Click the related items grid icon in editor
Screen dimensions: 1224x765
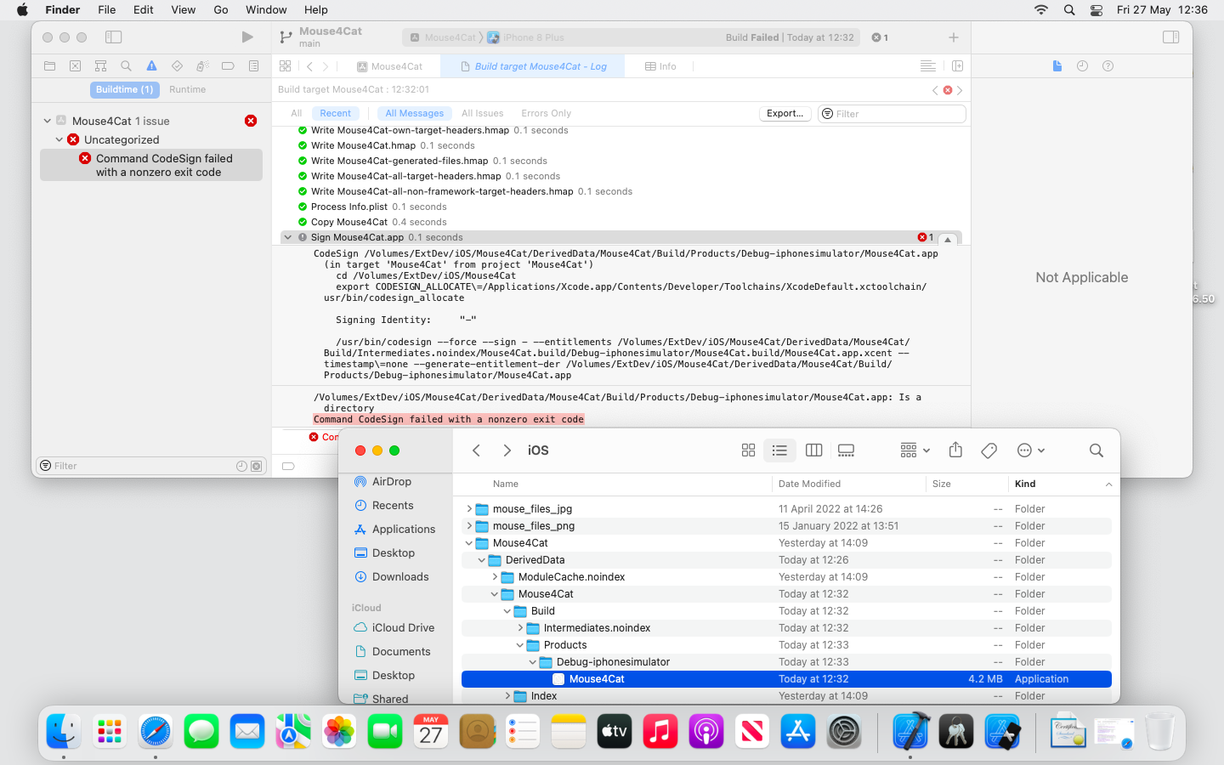coord(286,66)
